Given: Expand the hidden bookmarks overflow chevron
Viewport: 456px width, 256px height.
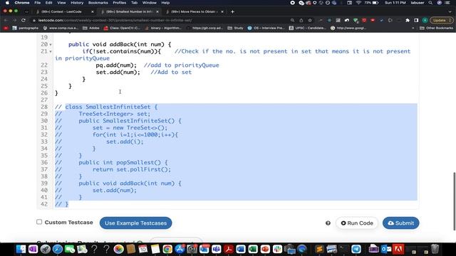Looking at the screenshot, I should click(413, 28).
